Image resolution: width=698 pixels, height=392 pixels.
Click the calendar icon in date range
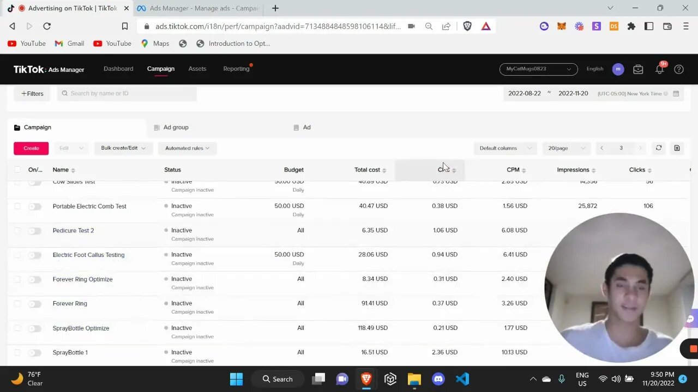[676, 94]
